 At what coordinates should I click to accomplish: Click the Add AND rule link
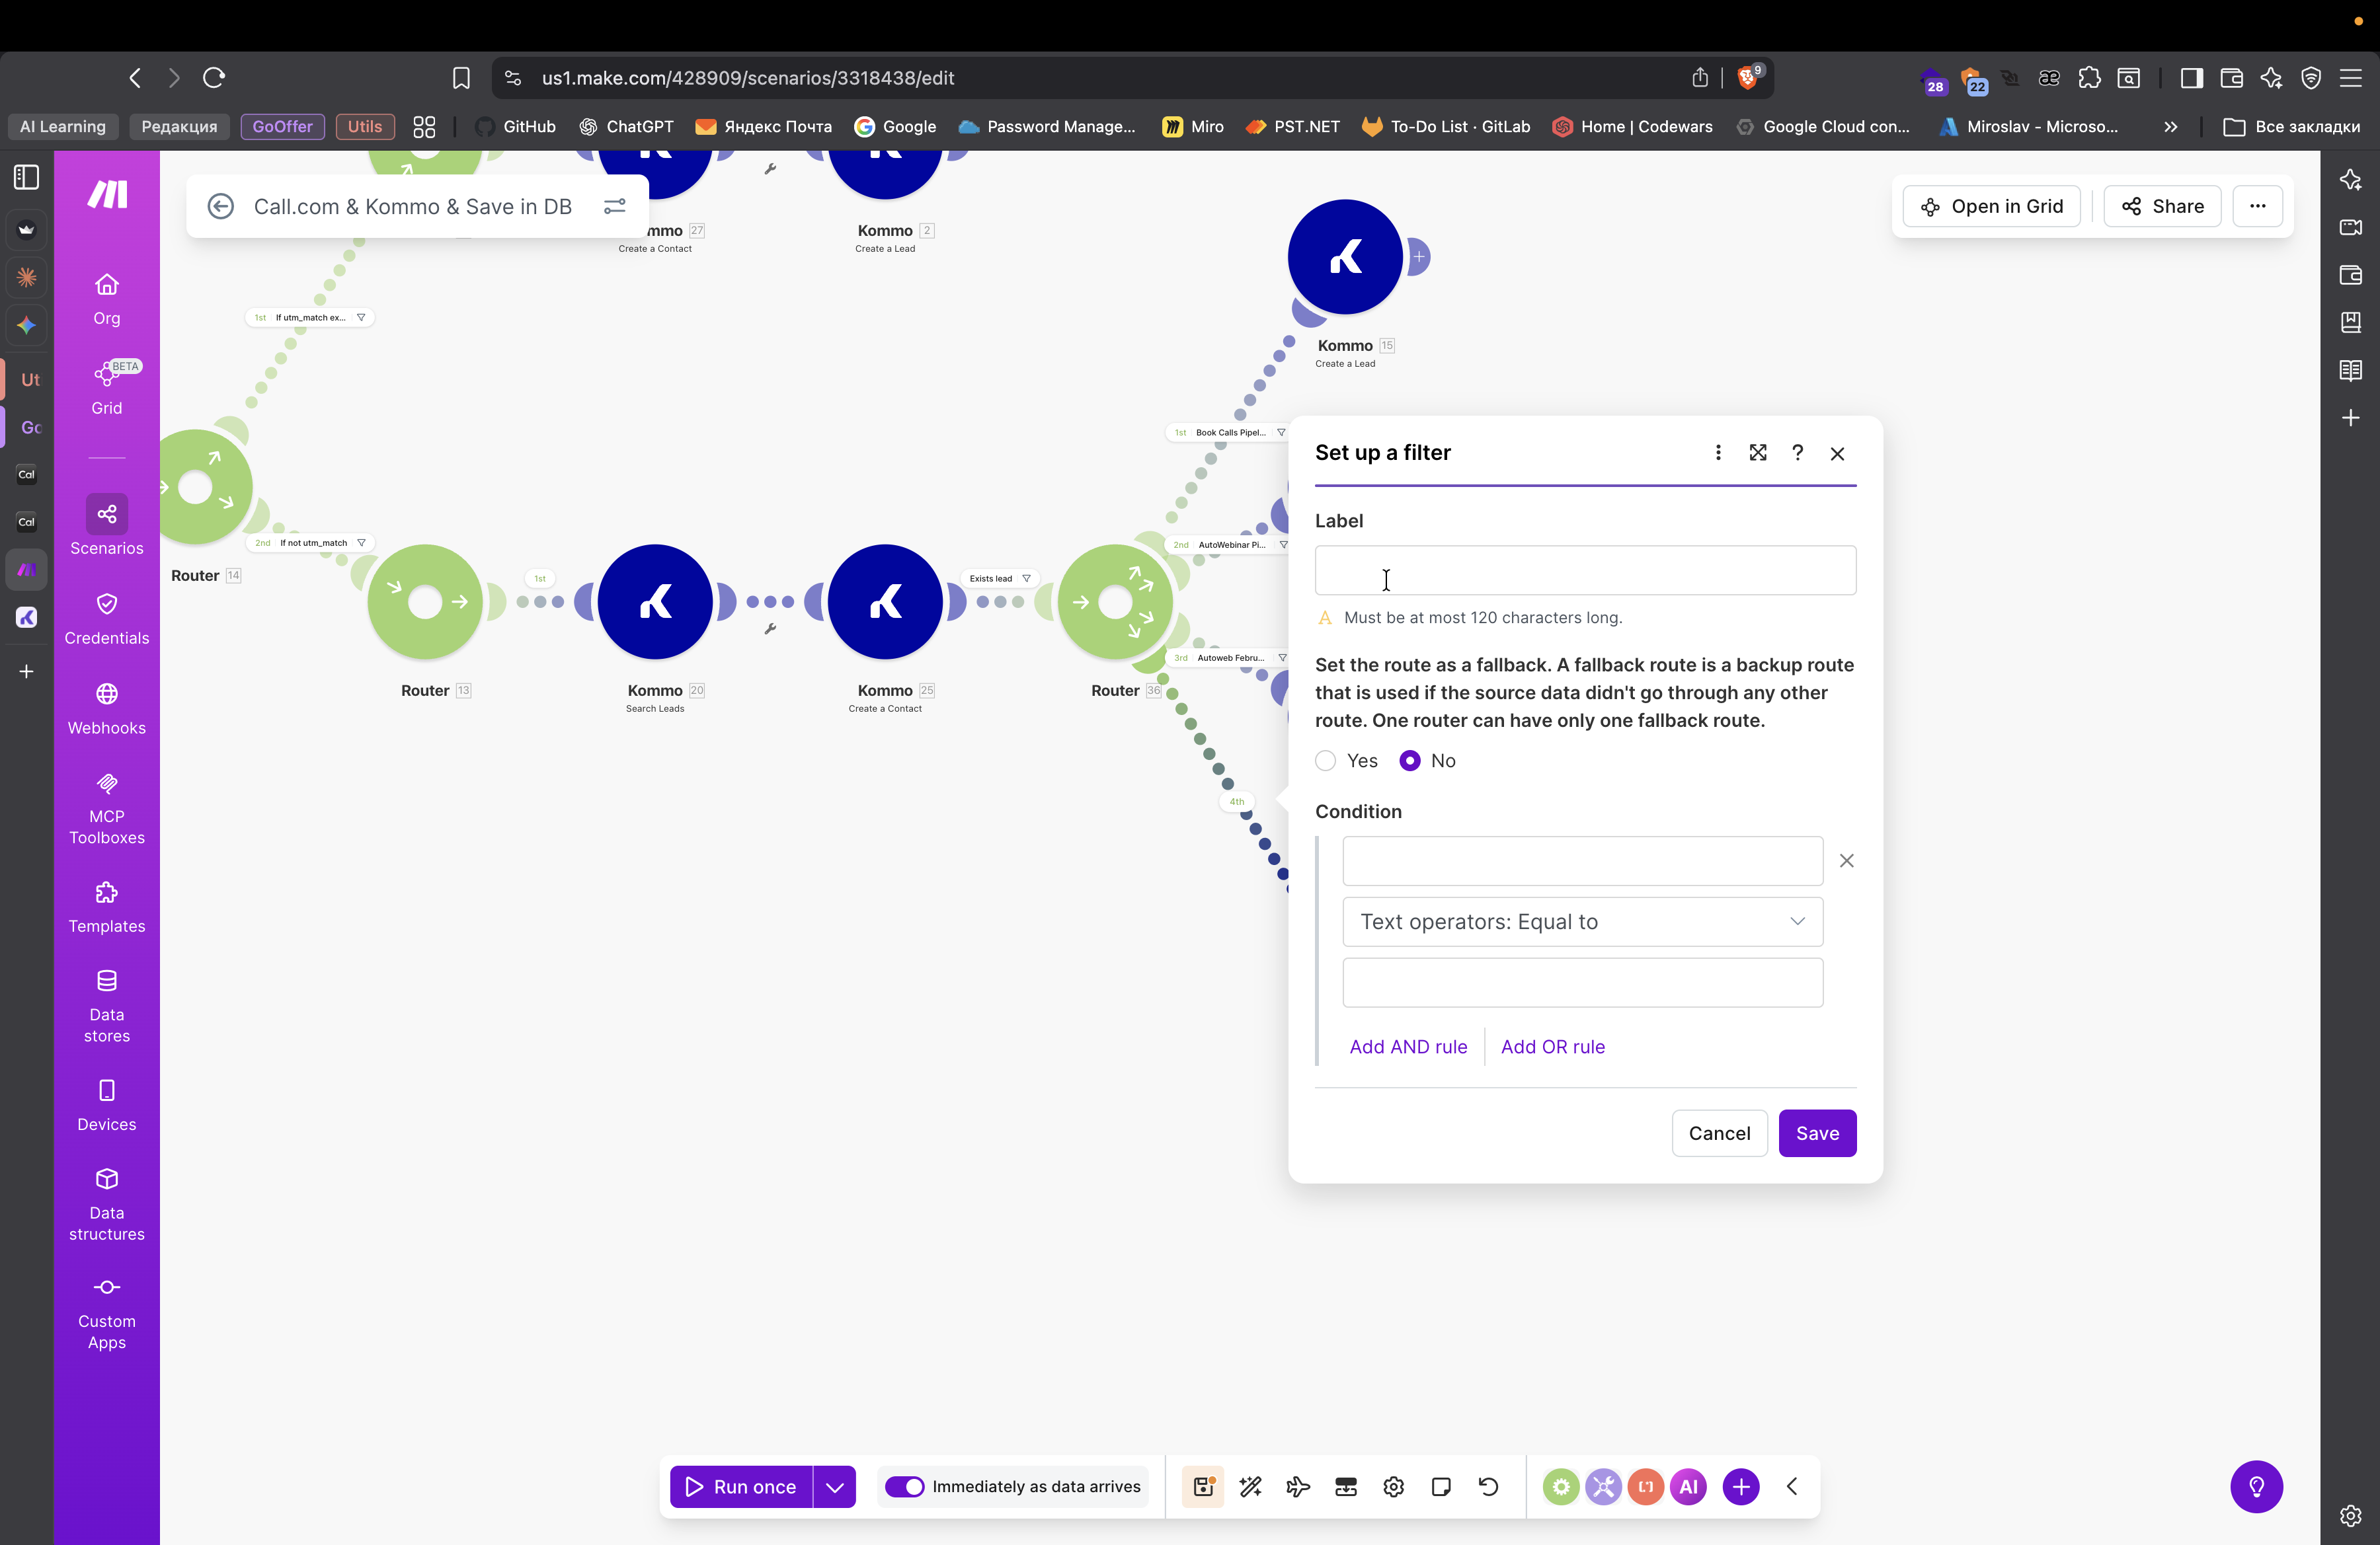1408,1046
